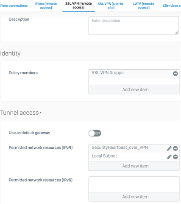Open the IPsec connections tab

[14, 6]
